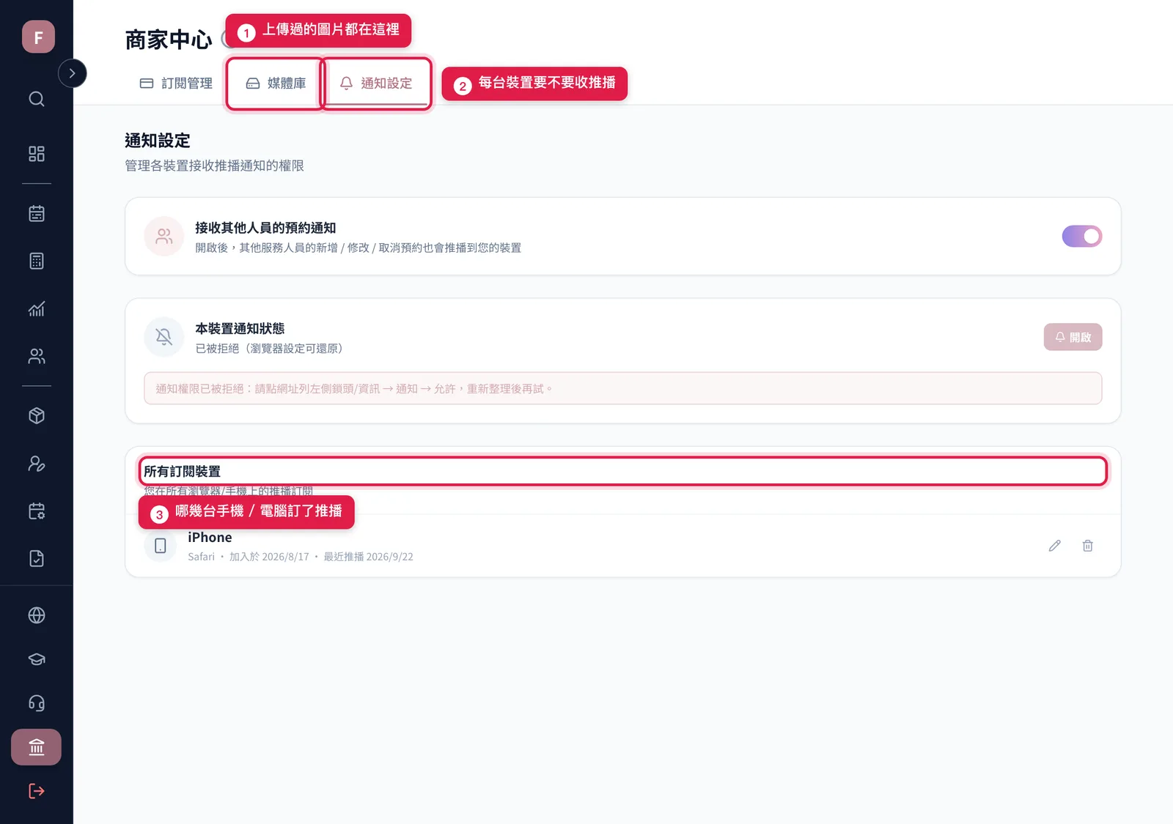Open the merchant center bank icon

pos(37,747)
